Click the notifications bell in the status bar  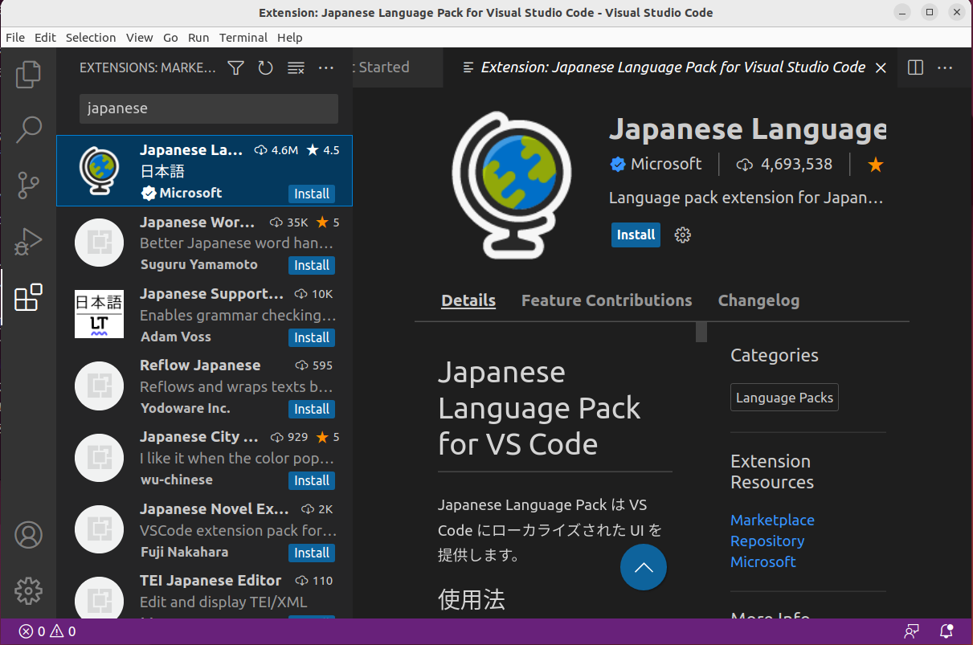[x=945, y=631]
